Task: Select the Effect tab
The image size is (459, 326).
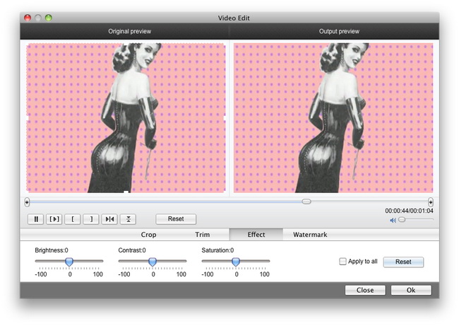Action: coord(256,235)
